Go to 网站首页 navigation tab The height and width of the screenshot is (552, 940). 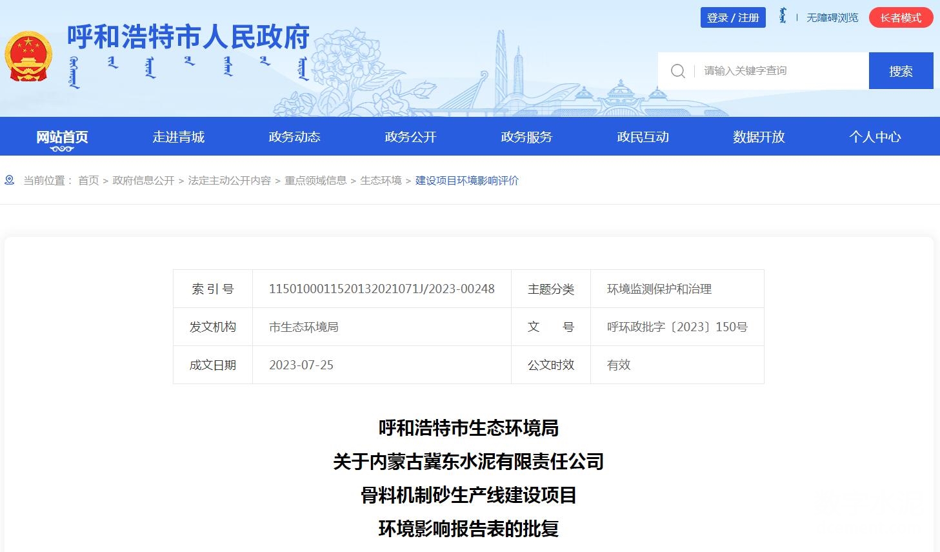pos(62,137)
